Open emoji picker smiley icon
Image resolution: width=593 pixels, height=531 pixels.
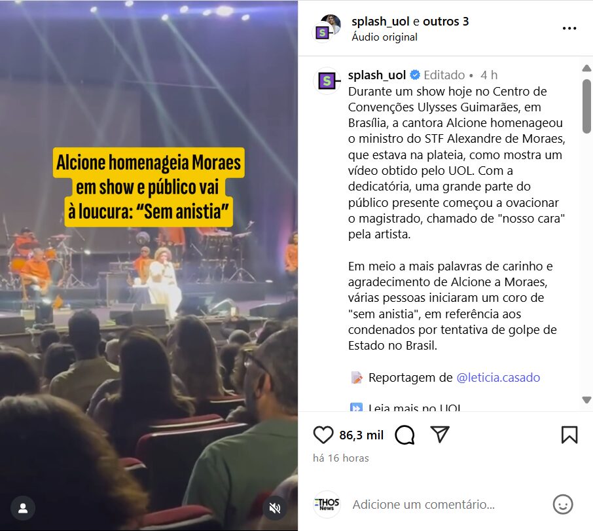tap(563, 505)
